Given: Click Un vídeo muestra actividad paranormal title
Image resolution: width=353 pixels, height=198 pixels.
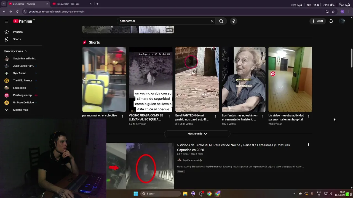Looking at the screenshot, I should pos(286,117).
